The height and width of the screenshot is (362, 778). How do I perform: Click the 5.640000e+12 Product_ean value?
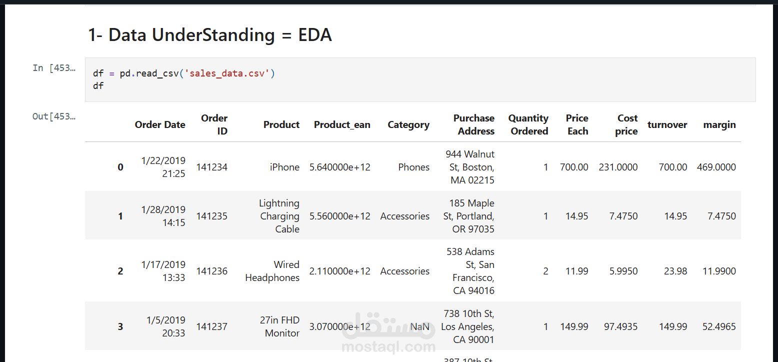[x=340, y=167]
